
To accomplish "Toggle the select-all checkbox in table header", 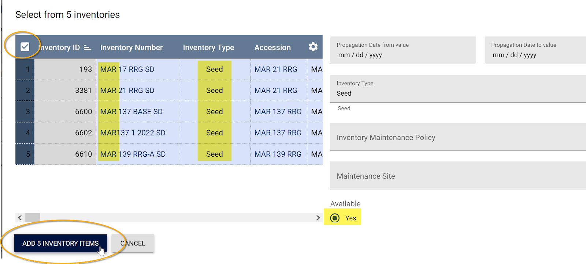I will pyautogui.click(x=25, y=47).
